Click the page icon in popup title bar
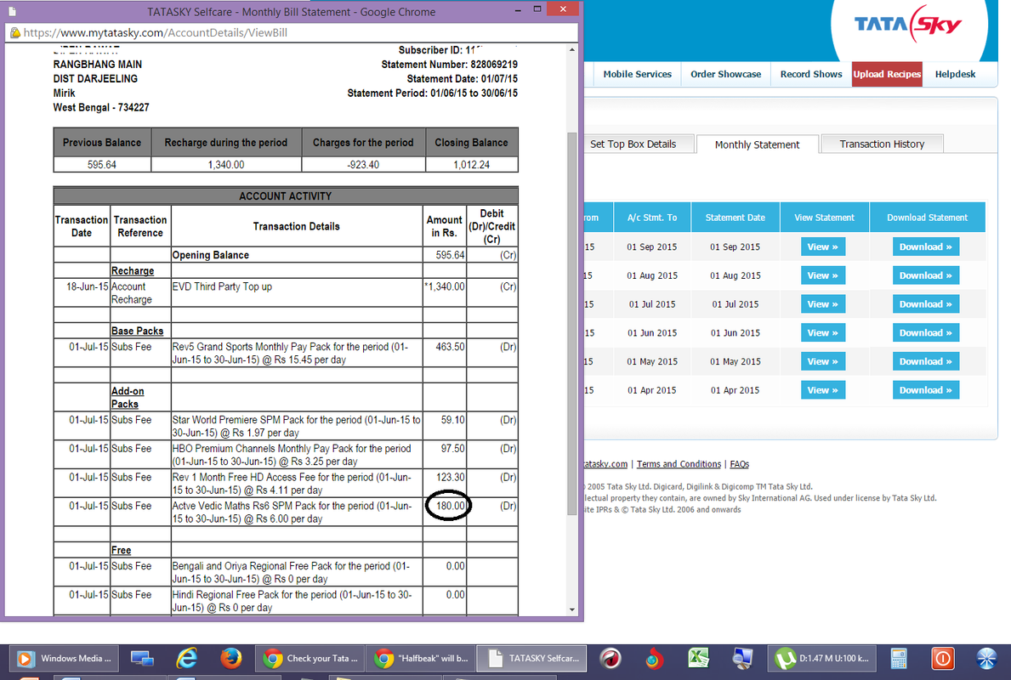1011x680 pixels. click(x=12, y=12)
